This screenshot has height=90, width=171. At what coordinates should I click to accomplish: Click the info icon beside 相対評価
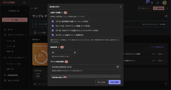42,71
